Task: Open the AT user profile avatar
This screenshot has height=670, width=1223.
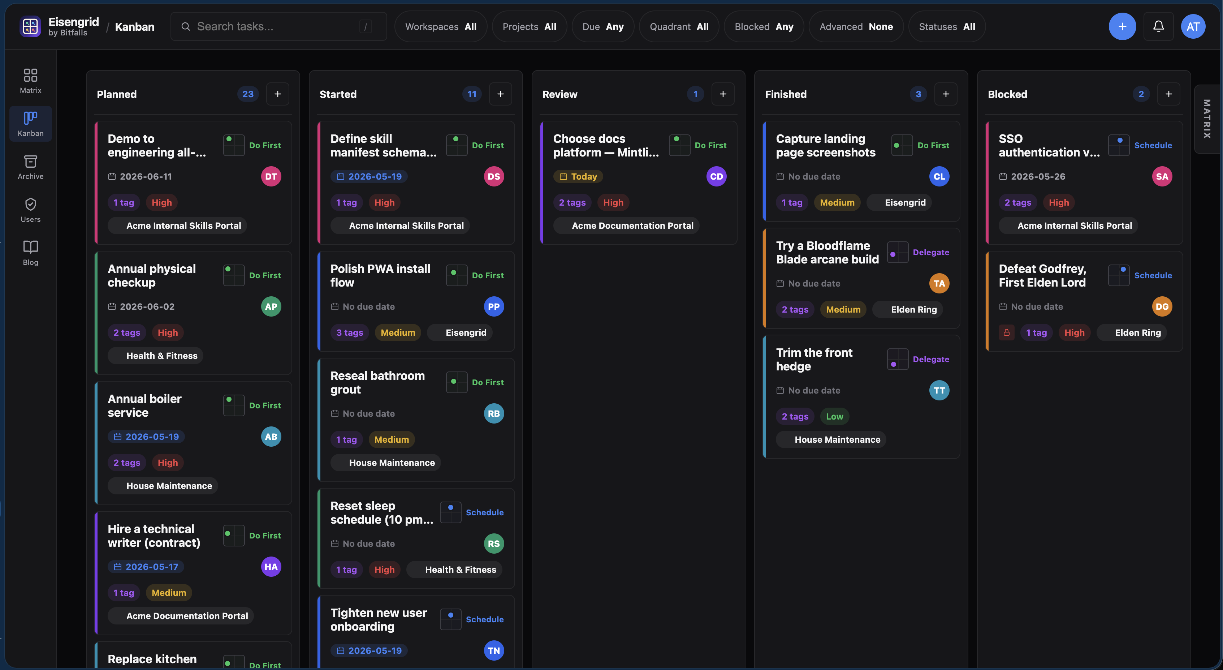Action: pos(1193,26)
